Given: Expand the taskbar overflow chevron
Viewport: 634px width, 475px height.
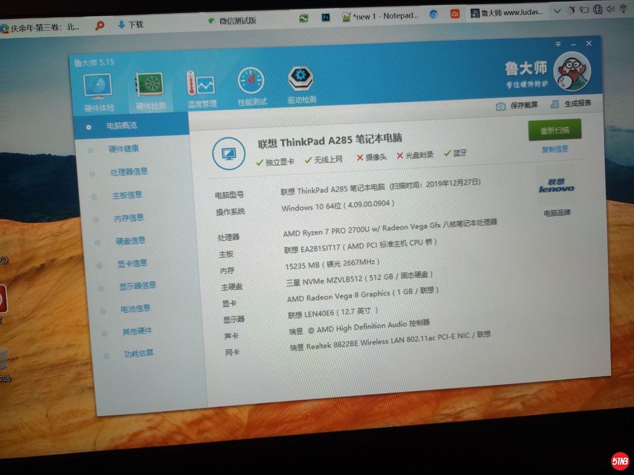Looking at the screenshot, I should coord(557,11).
